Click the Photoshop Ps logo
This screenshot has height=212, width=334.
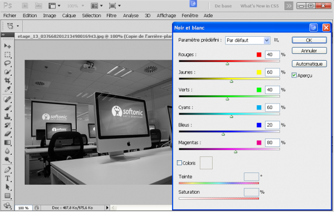[x=8, y=6]
